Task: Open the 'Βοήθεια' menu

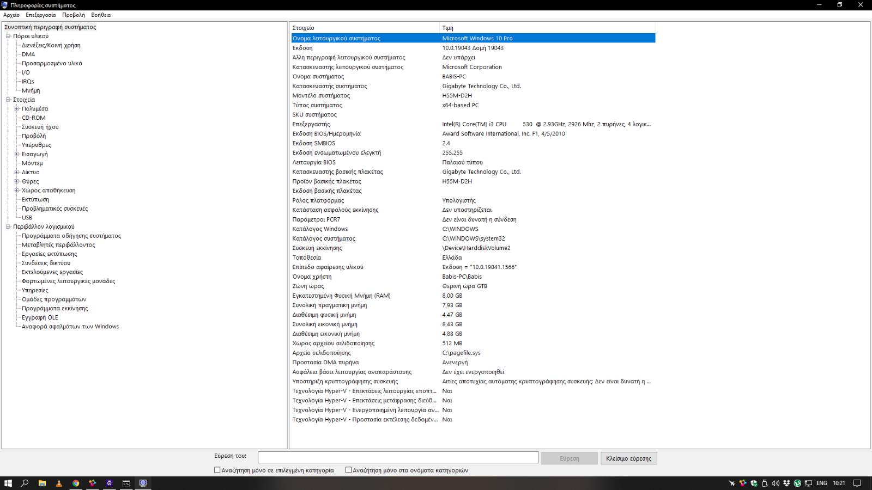Action: 101,15
